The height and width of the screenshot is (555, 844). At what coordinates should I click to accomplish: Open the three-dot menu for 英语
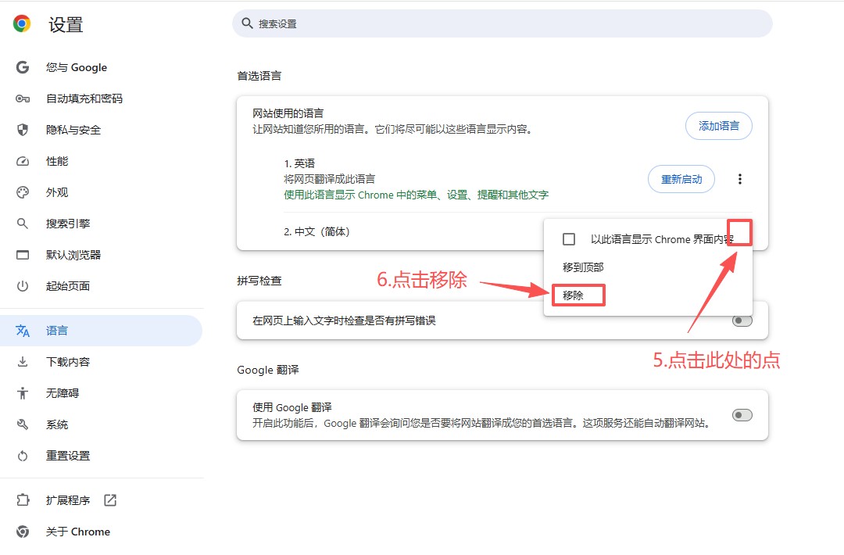click(739, 179)
